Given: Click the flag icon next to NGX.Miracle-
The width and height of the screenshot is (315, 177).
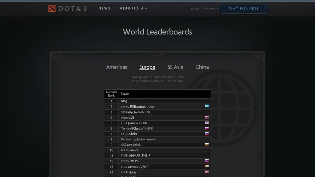Looking at the screenshot, I should coord(207,167).
